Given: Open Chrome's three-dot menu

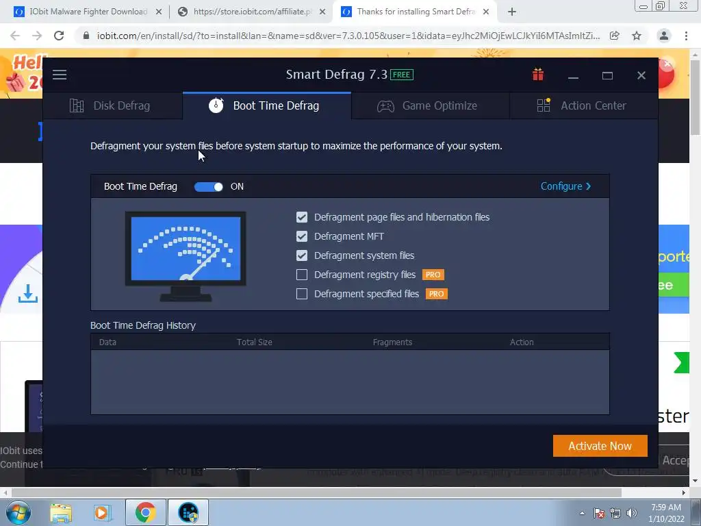Looking at the screenshot, I should [x=686, y=36].
